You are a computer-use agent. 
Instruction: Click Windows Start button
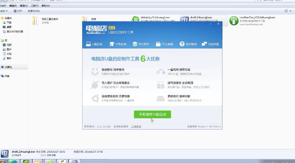tap(3, 161)
